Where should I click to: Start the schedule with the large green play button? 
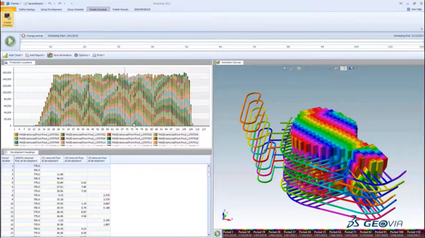tap(11, 41)
